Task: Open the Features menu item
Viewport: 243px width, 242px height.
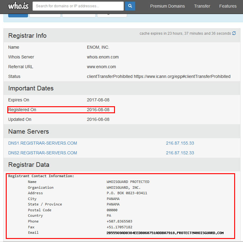Action: pos(228,6)
